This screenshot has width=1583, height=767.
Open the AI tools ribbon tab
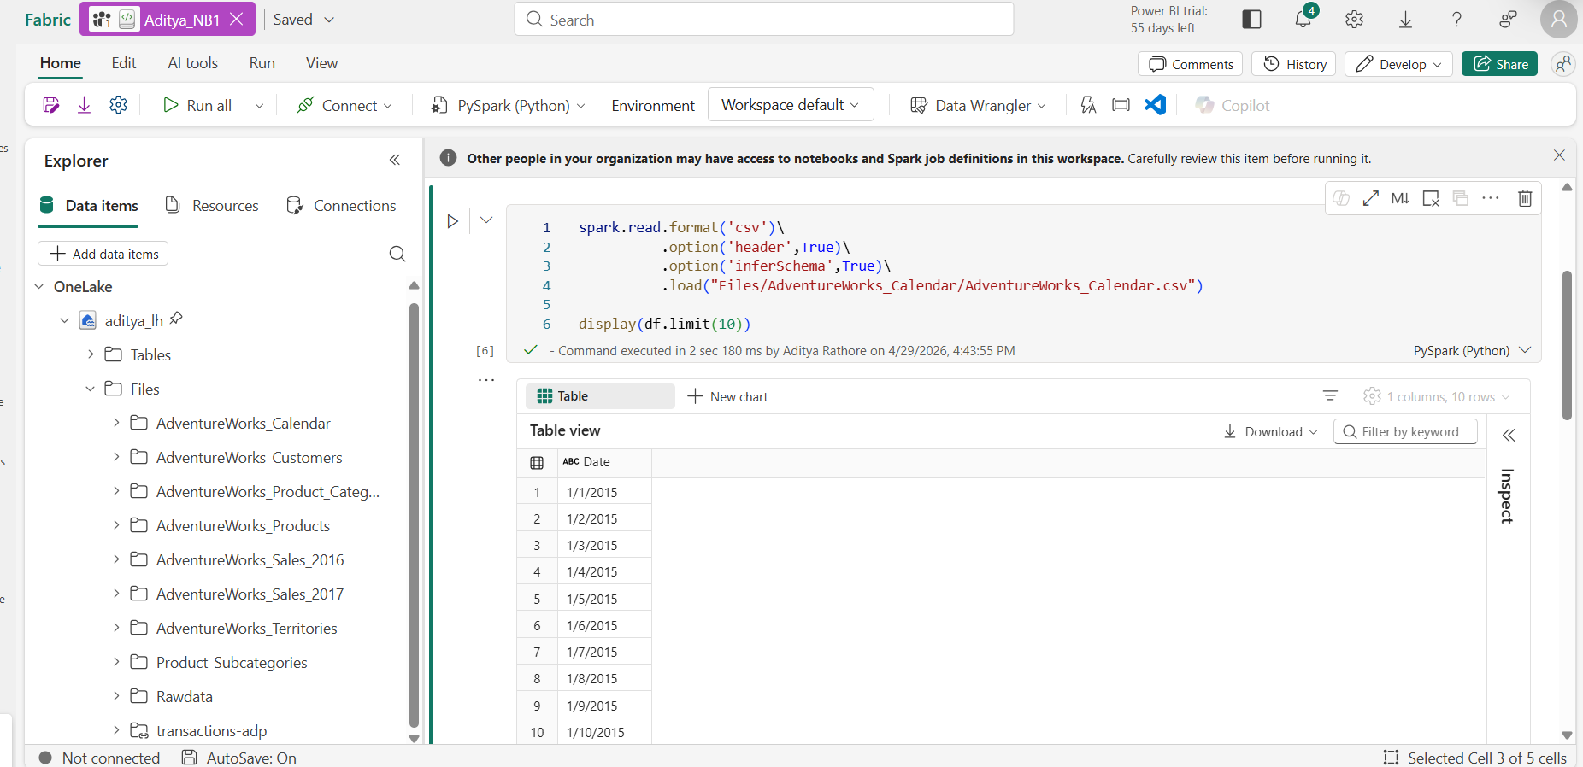[192, 63]
